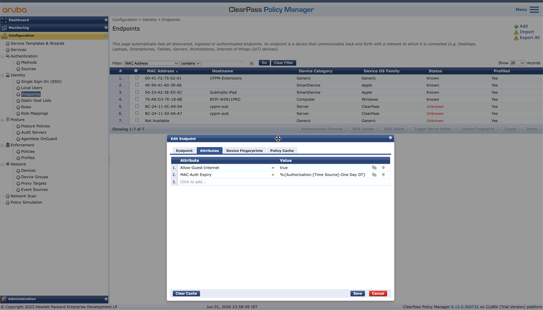Click hostname BYIF-WIN11PRO in the table
543x310 pixels.
(225, 99)
